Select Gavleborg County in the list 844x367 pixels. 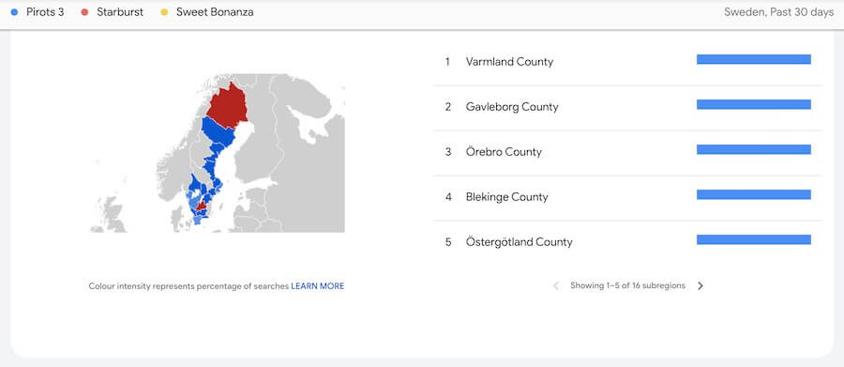point(627,107)
